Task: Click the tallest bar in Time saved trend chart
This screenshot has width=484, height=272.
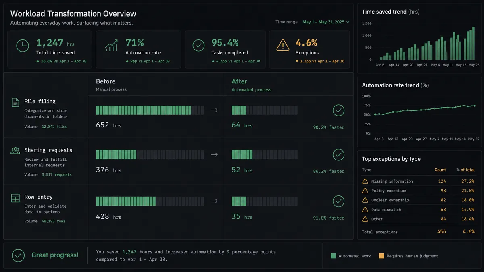Action: tap(473, 44)
